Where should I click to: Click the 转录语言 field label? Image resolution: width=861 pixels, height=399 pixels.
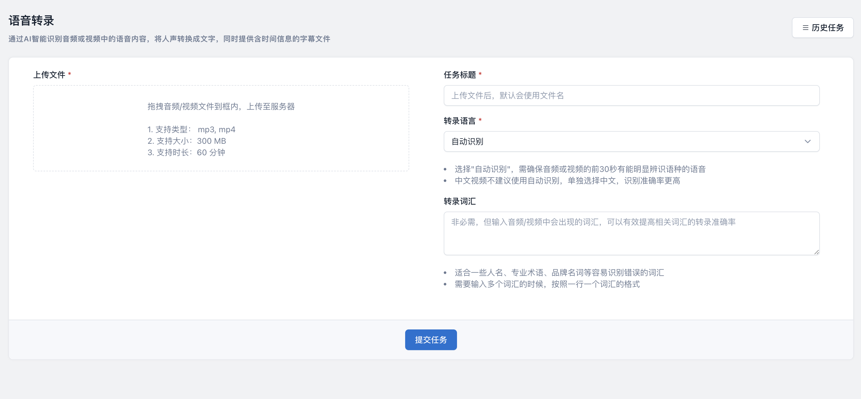click(459, 121)
